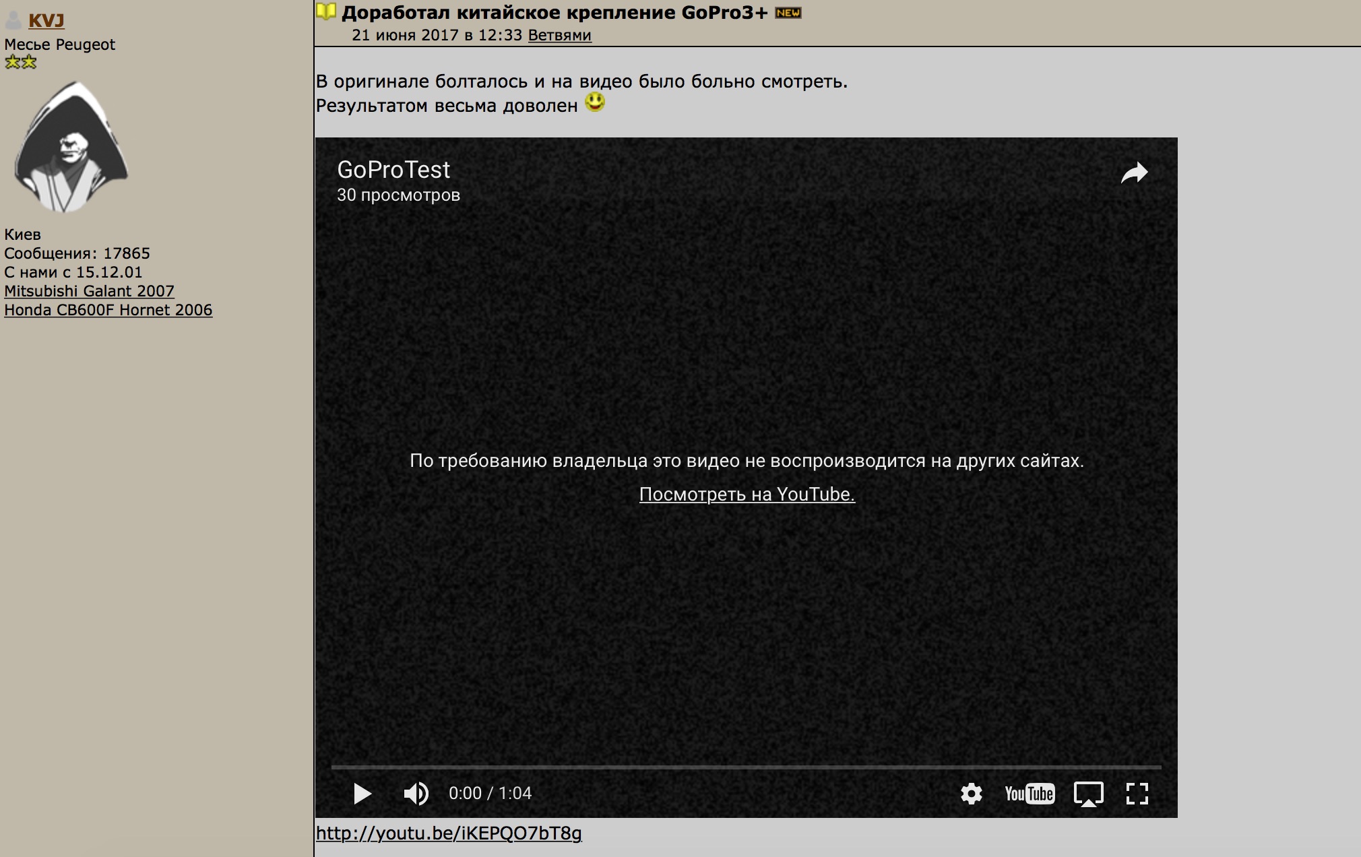Click the AirPlay icon in the player

coord(1088,794)
